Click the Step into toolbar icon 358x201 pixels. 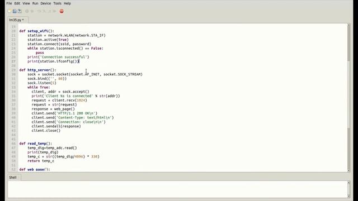point(44,11)
